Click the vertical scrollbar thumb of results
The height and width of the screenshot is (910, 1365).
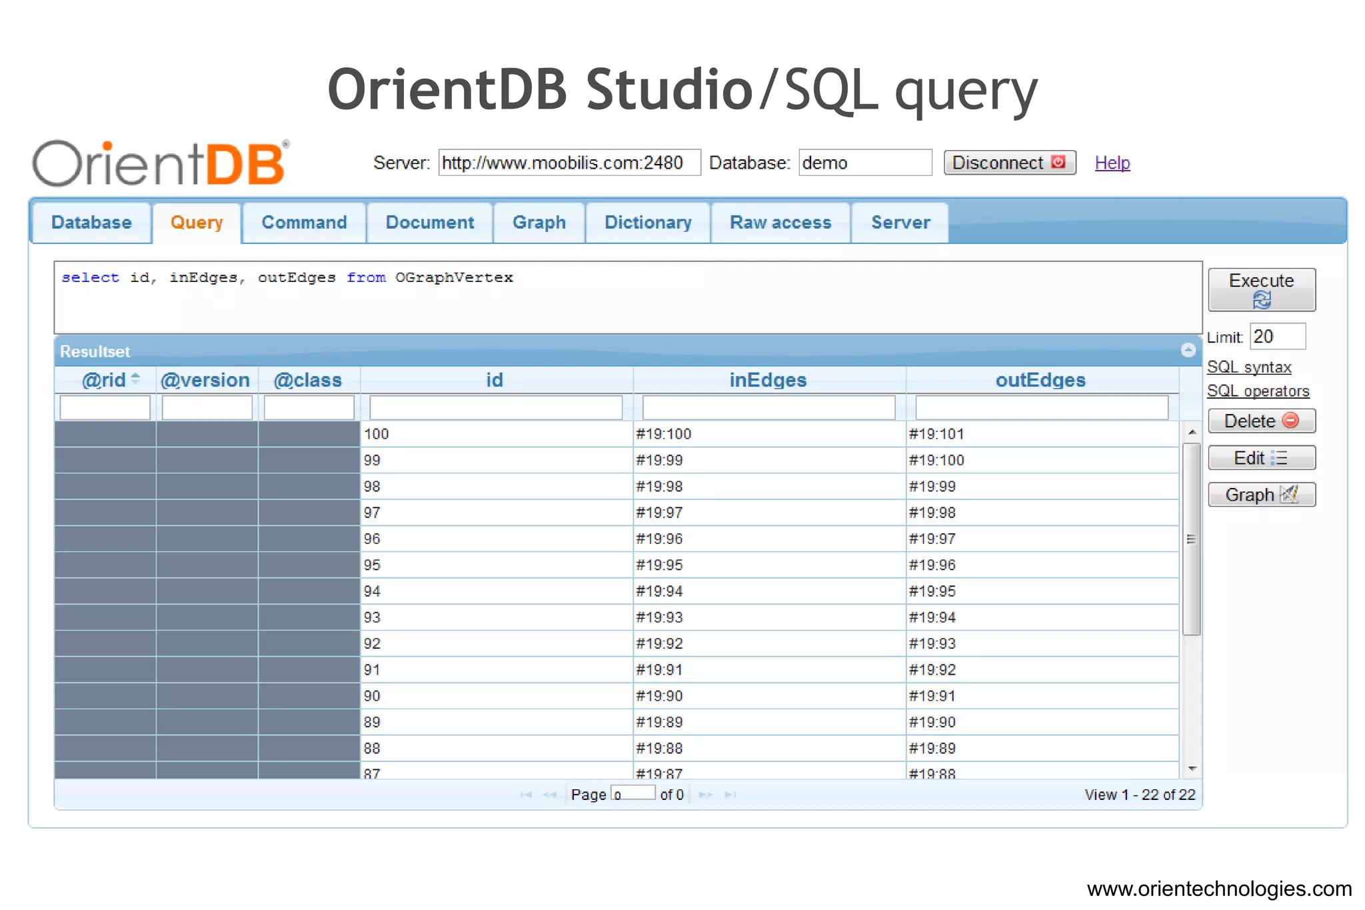[1192, 539]
